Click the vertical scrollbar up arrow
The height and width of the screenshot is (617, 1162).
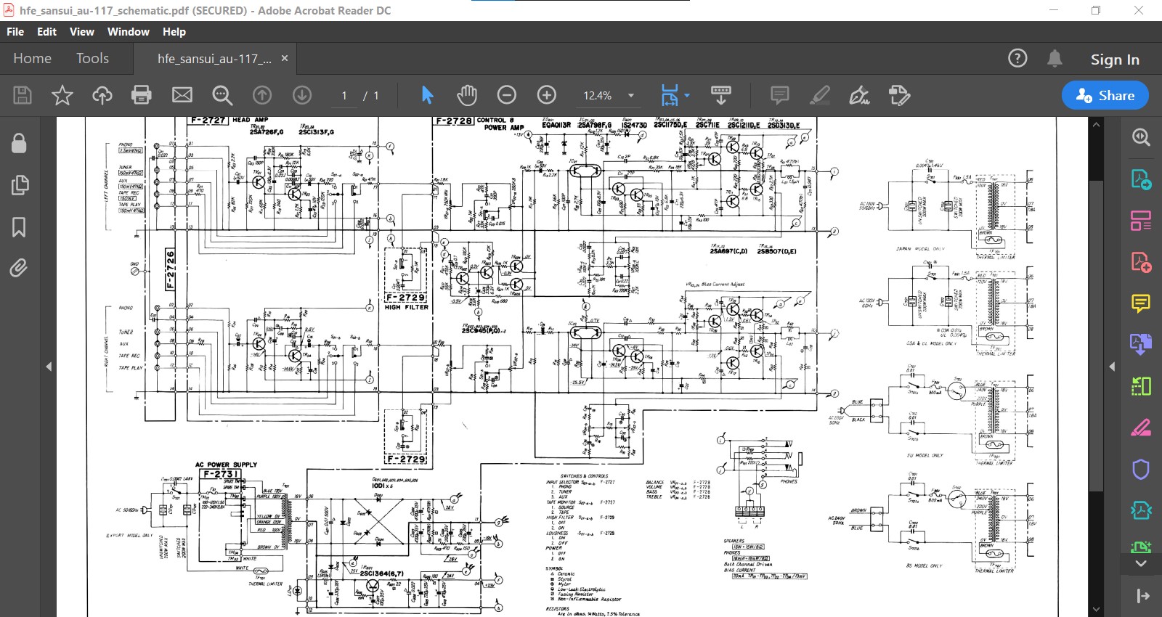[1096, 124]
